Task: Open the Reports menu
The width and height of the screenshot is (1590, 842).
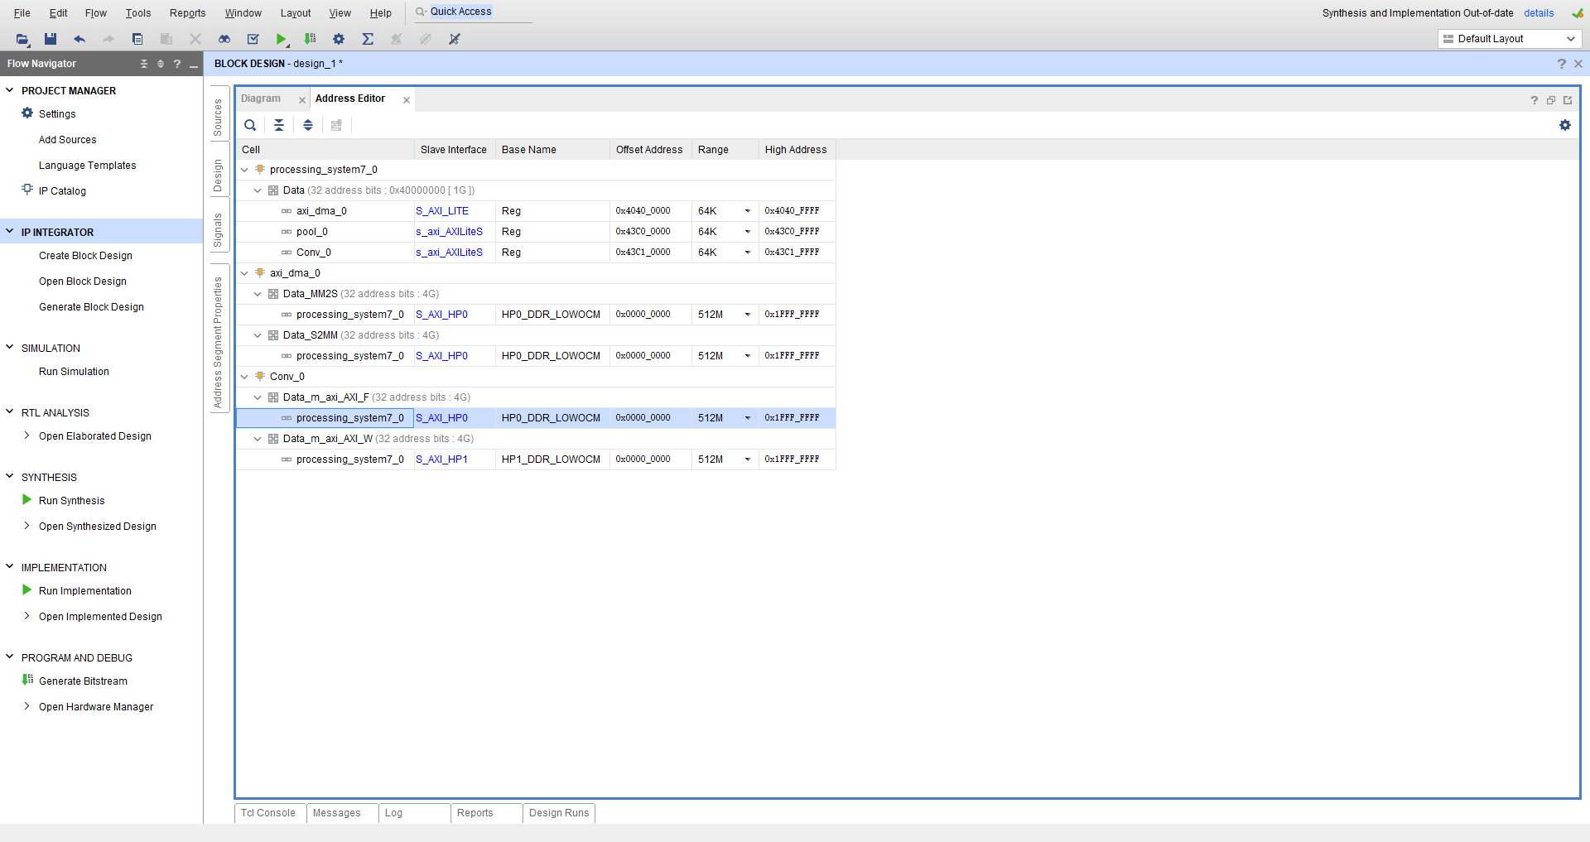Action: pos(187,13)
